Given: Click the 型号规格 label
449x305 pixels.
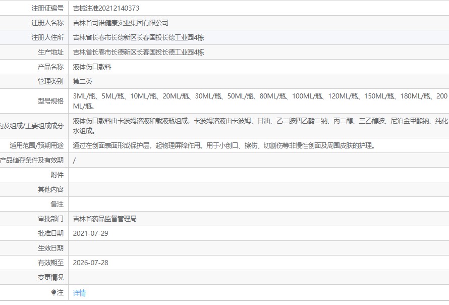Looking at the screenshot, I should [50, 101].
